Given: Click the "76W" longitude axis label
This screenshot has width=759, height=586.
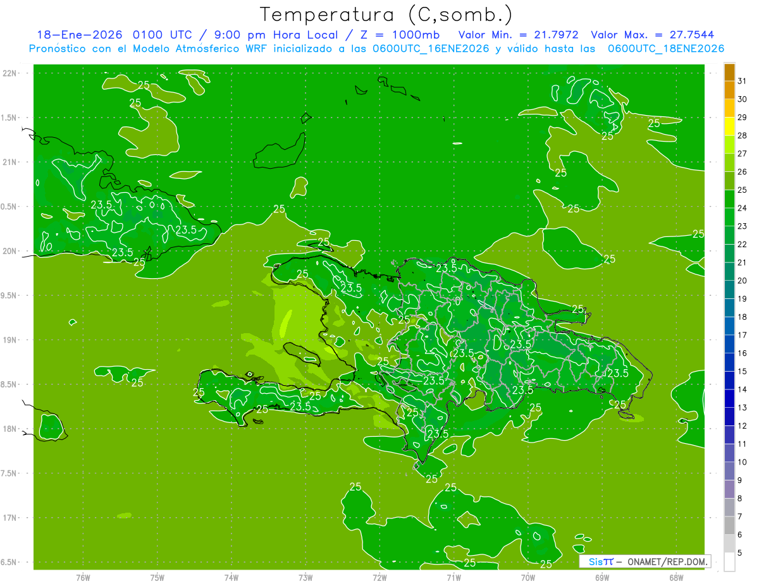Looking at the screenshot, I should tap(83, 578).
